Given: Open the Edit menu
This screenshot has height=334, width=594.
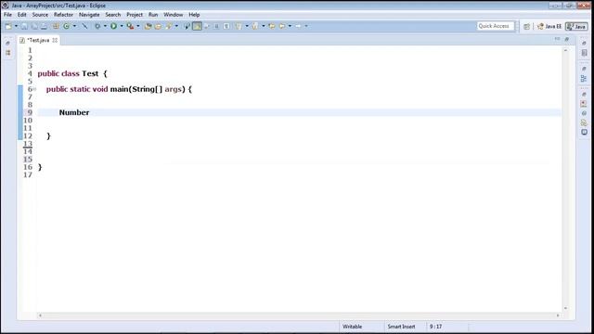Looking at the screenshot, I should click(21, 15).
